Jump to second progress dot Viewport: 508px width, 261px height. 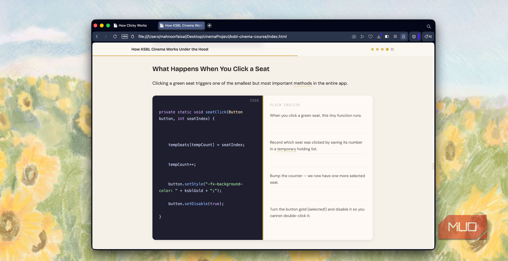(x=377, y=49)
